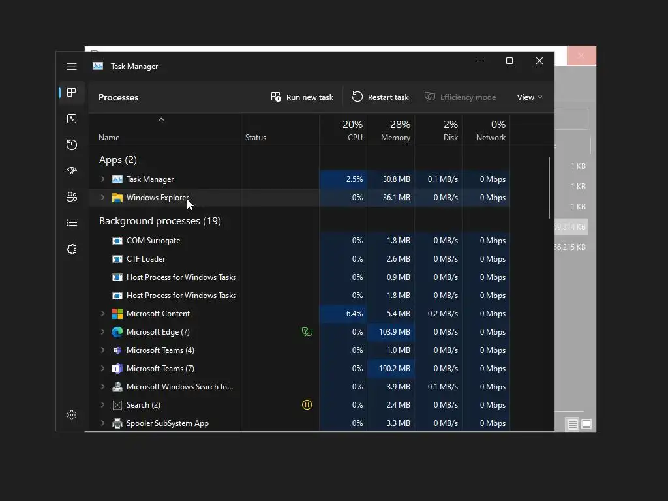Viewport: 668px width, 501px height.
Task: Sort by the CPU column header
Action: click(x=343, y=130)
